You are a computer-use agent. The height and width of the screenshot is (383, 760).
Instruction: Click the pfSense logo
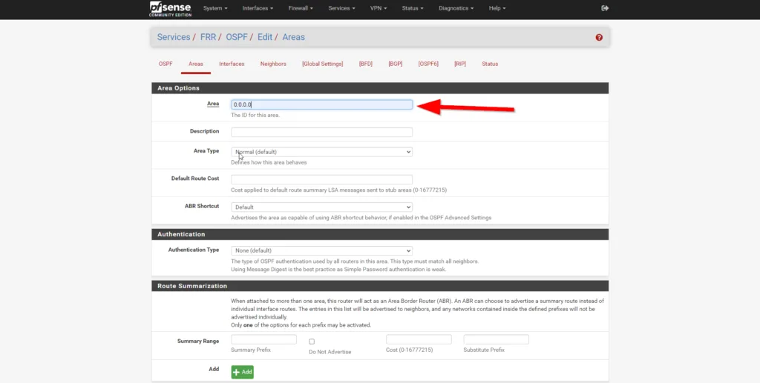170,9
